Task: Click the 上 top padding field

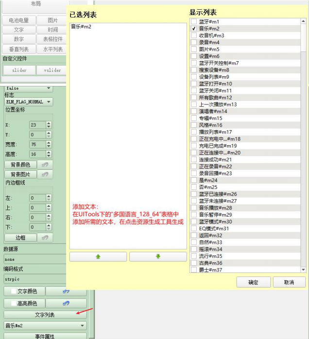Action: coord(37,207)
